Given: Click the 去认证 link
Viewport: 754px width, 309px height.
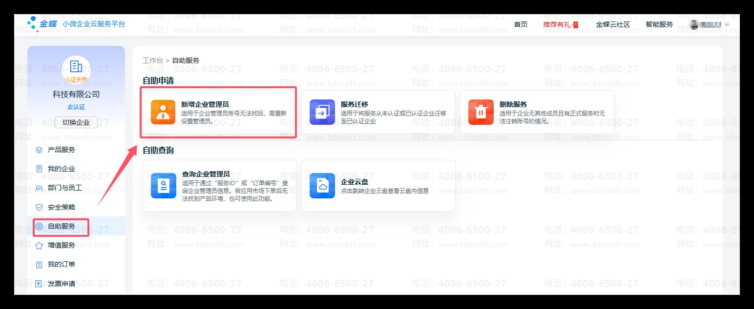Looking at the screenshot, I should click(76, 107).
